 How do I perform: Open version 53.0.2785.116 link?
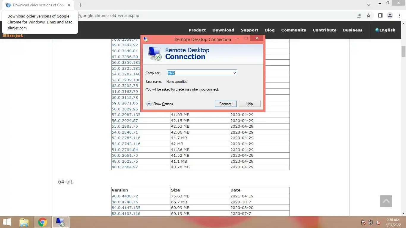pos(126,138)
